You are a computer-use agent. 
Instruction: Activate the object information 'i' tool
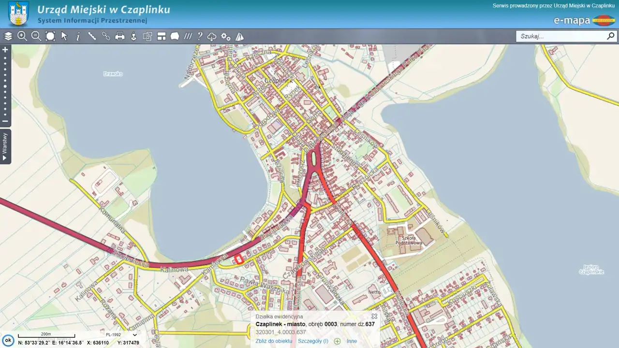click(x=78, y=37)
